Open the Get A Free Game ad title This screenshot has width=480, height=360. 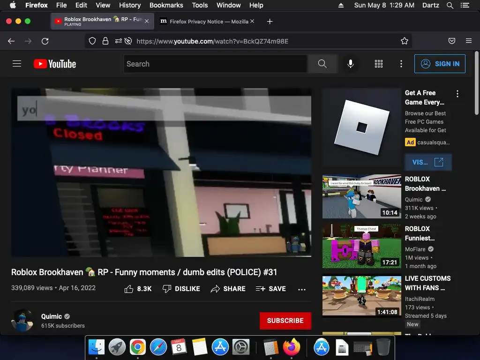pyautogui.click(x=425, y=97)
